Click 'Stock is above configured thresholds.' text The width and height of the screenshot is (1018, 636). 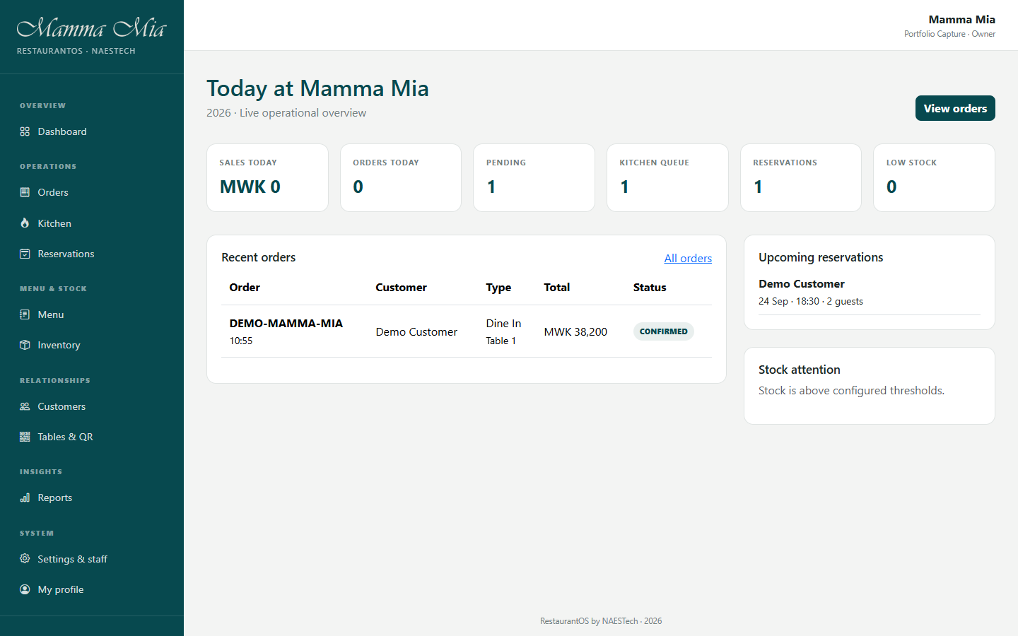[x=851, y=391]
